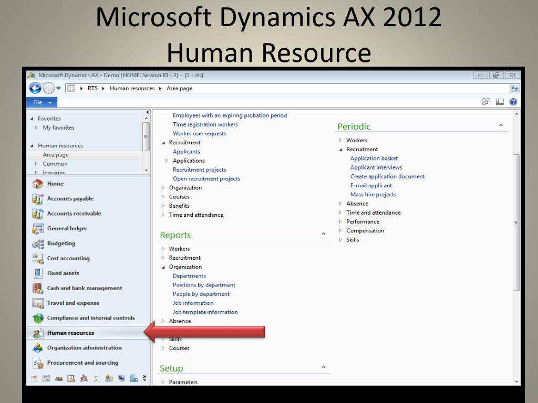Click the Fixed assets module icon
This screenshot has width=538, height=403.
[37, 273]
